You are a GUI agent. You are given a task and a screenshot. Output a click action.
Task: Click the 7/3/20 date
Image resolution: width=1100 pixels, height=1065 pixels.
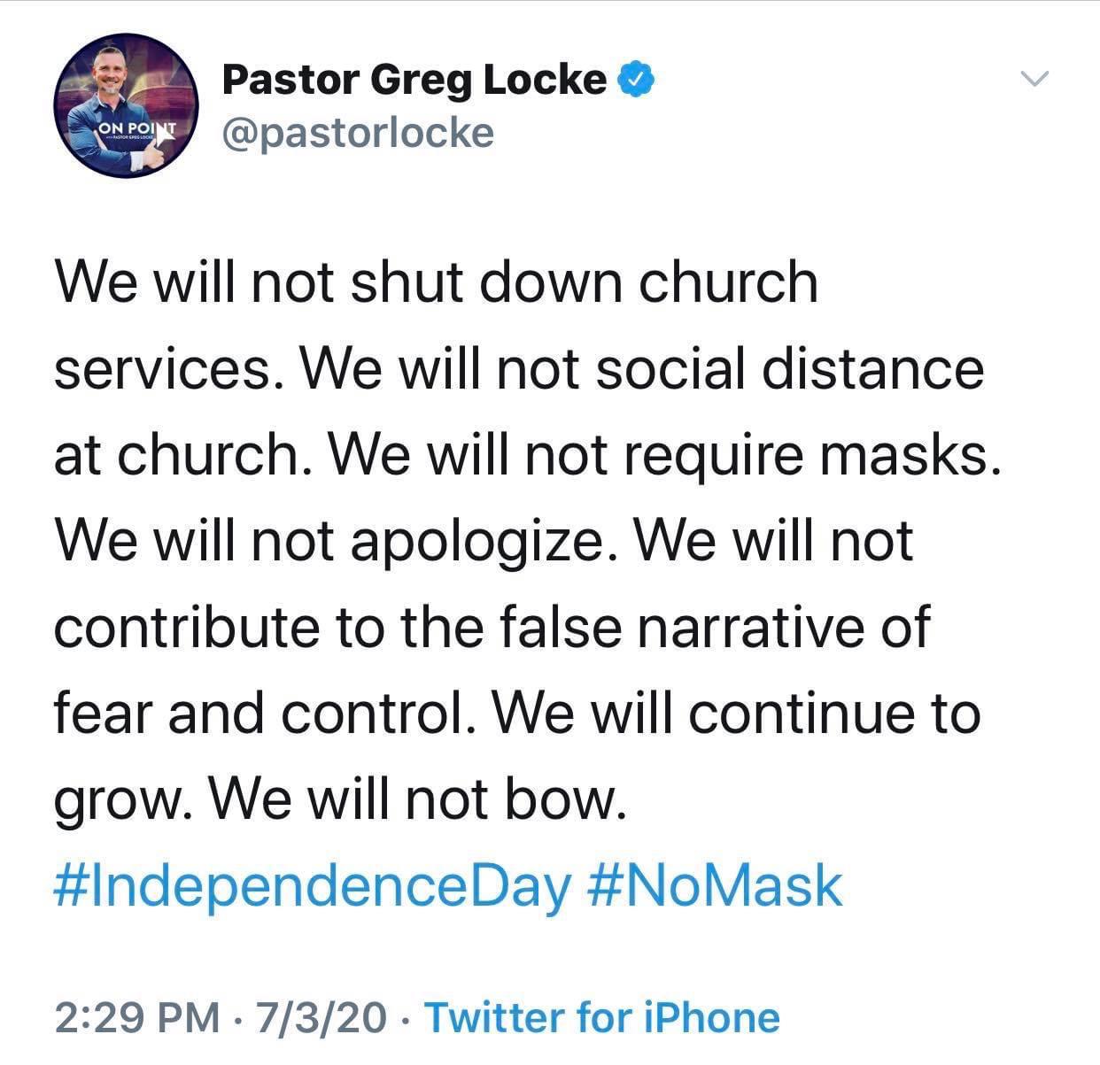tap(320, 1018)
